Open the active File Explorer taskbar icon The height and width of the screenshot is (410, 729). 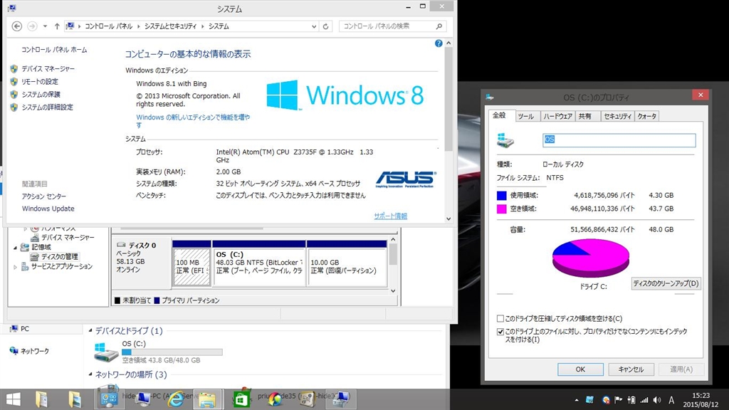pos(207,399)
